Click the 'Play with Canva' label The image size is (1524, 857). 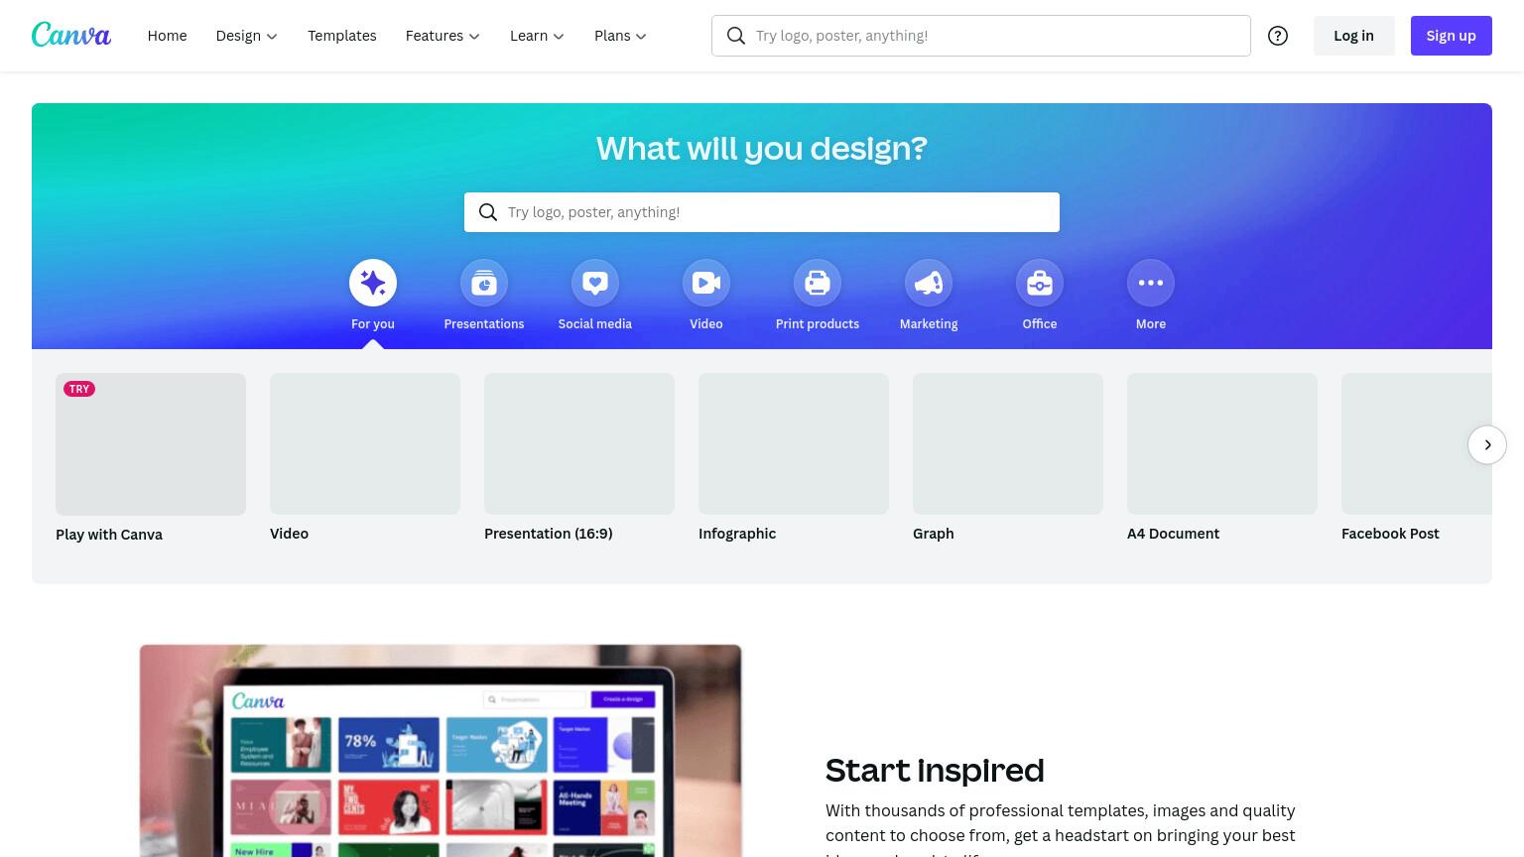click(109, 535)
